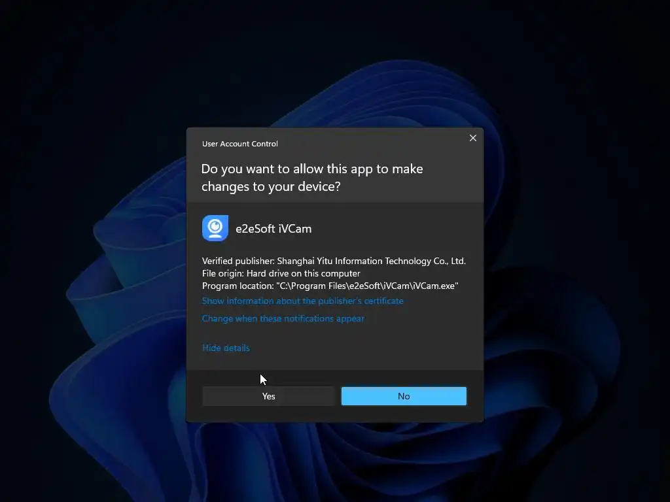Click the 'Do you want to allow' heading
670x502 pixels.
(x=312, y=178)
